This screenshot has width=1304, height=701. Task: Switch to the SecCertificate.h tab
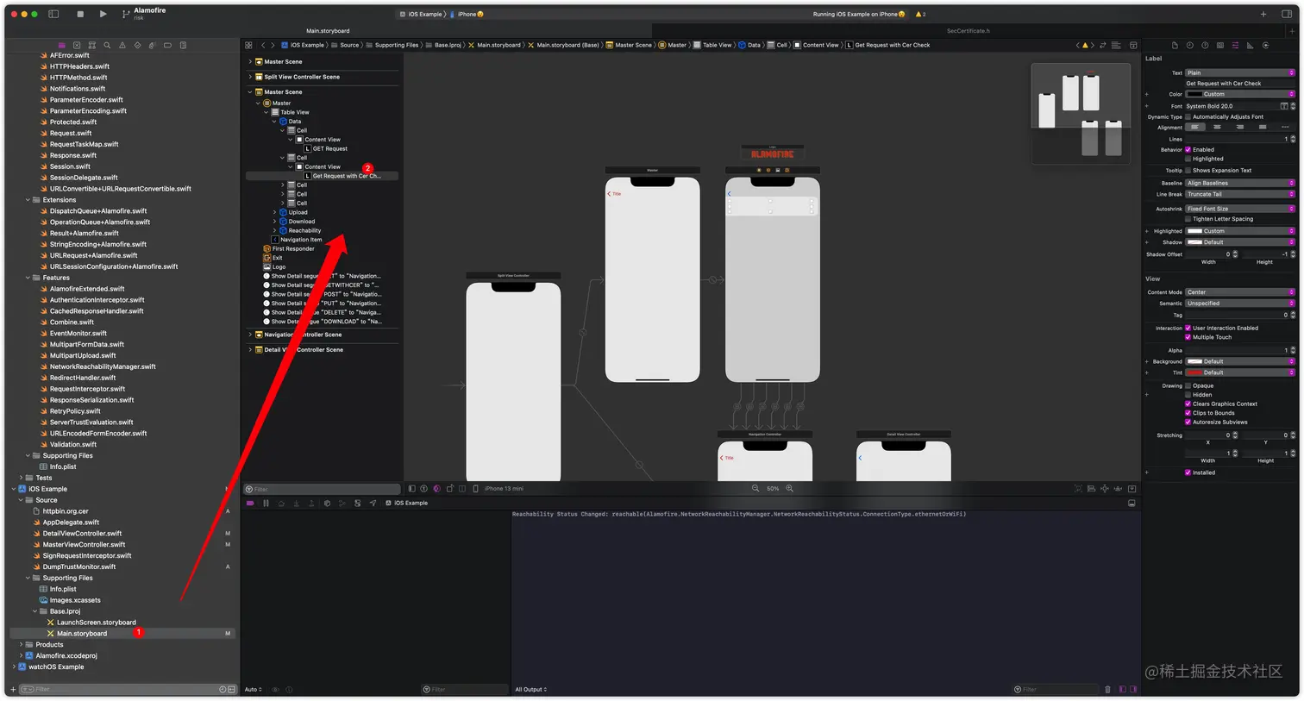(968, 31)
